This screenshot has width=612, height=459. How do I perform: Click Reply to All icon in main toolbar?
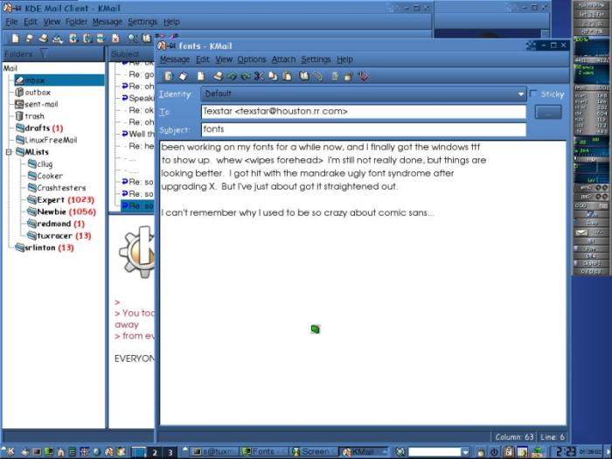87,38
